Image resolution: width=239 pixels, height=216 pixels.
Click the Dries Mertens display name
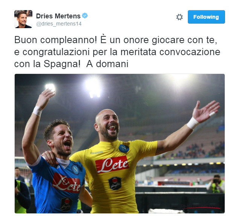(58, 16)
